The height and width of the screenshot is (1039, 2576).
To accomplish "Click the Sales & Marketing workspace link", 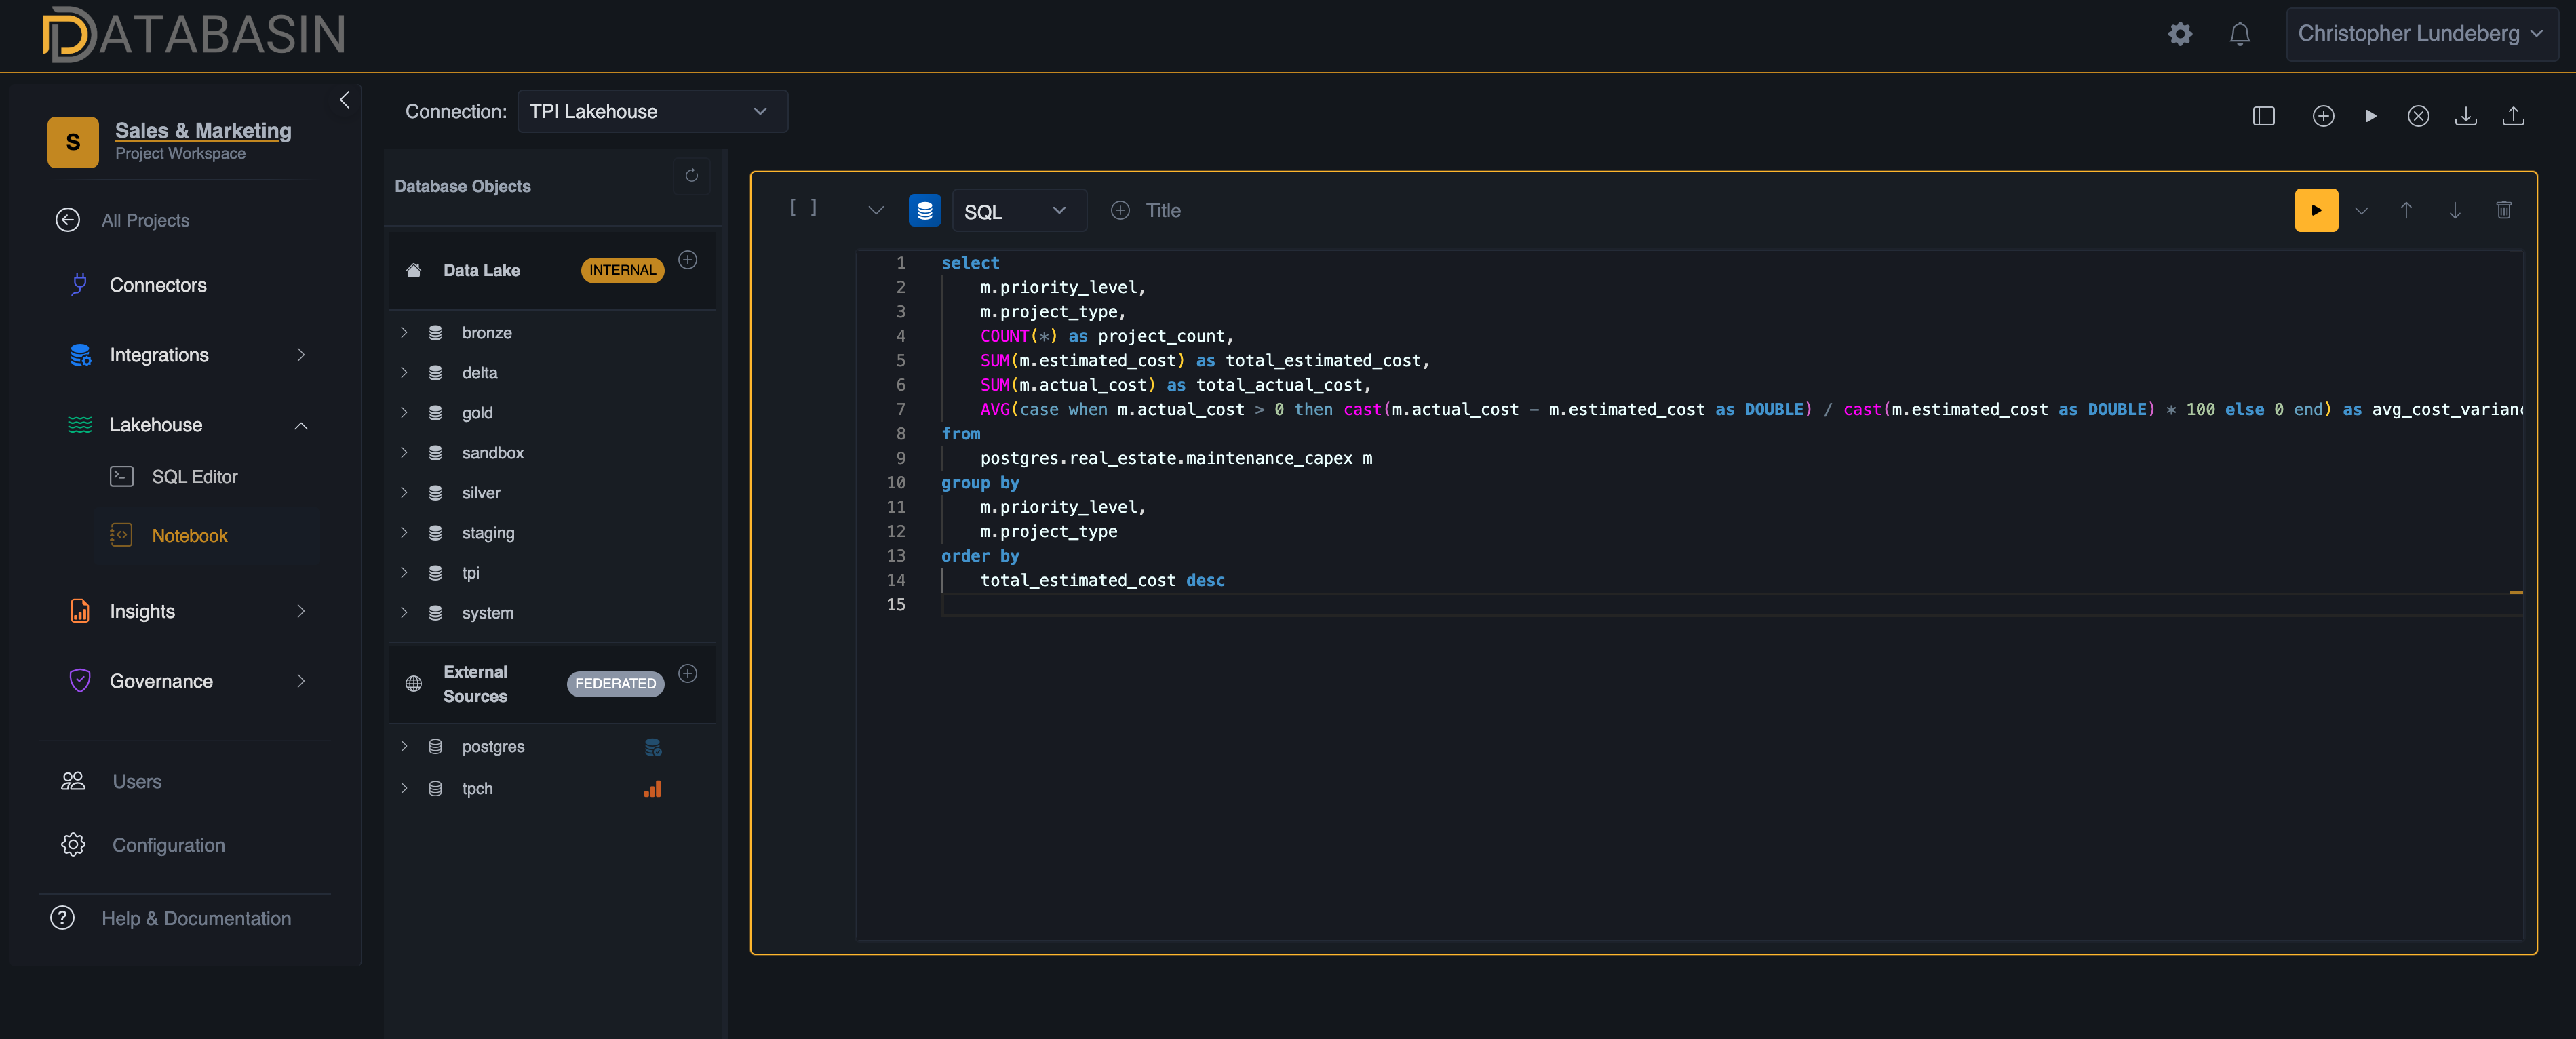I will pos(203,130).
